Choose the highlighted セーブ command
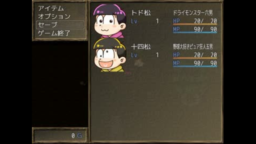Screen dimensions: 256x144 point(60,25)
